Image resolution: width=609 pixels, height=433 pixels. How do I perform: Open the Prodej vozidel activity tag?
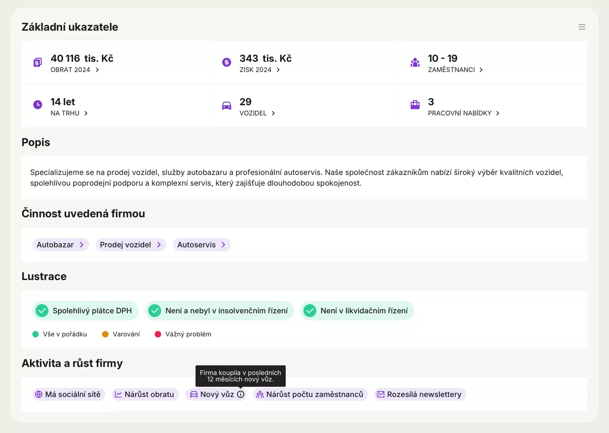click(x=131, y=244)
